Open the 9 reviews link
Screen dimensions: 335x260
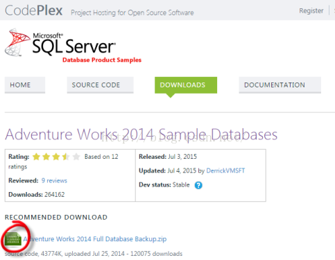[x=54, y=180]
